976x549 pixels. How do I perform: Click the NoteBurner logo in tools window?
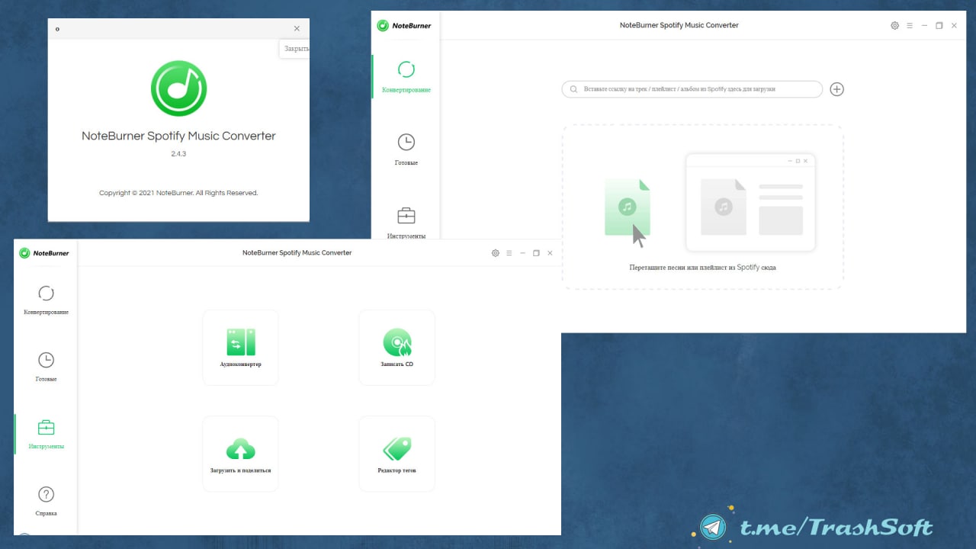pos(44,253)
